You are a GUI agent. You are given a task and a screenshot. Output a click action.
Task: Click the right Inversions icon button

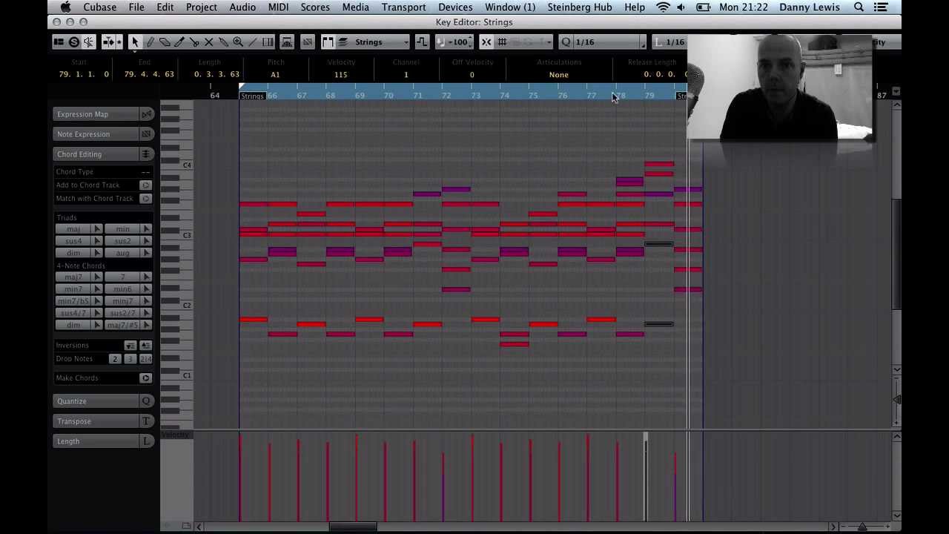pos(145,346)
